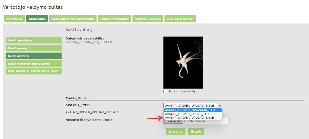
Task: Choose AVATAR_DRIVER_LOCAL_TITLE option
Action: [x=193, y=114]
